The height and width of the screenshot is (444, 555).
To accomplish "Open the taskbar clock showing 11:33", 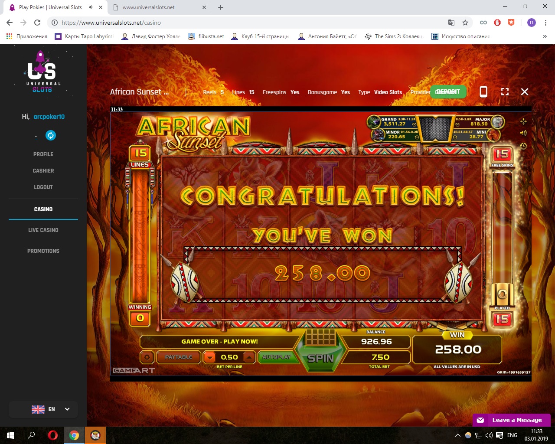I will click(536, 435).
